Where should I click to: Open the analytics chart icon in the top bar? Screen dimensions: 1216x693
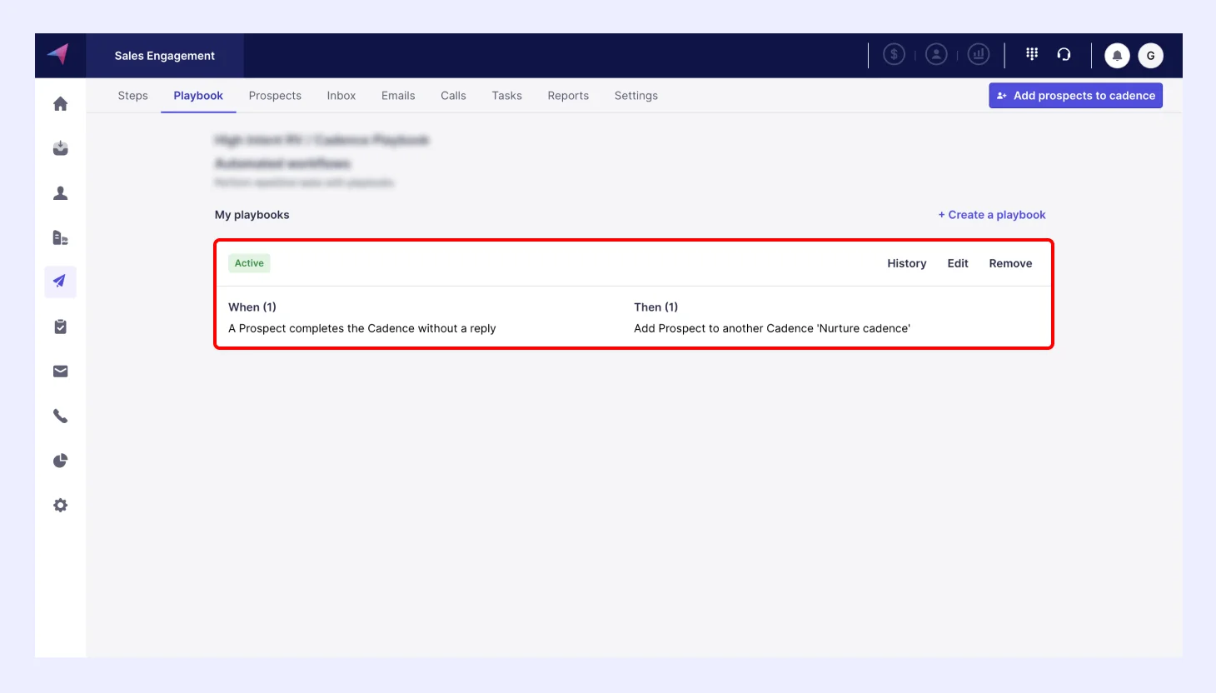tap(978, 53)
